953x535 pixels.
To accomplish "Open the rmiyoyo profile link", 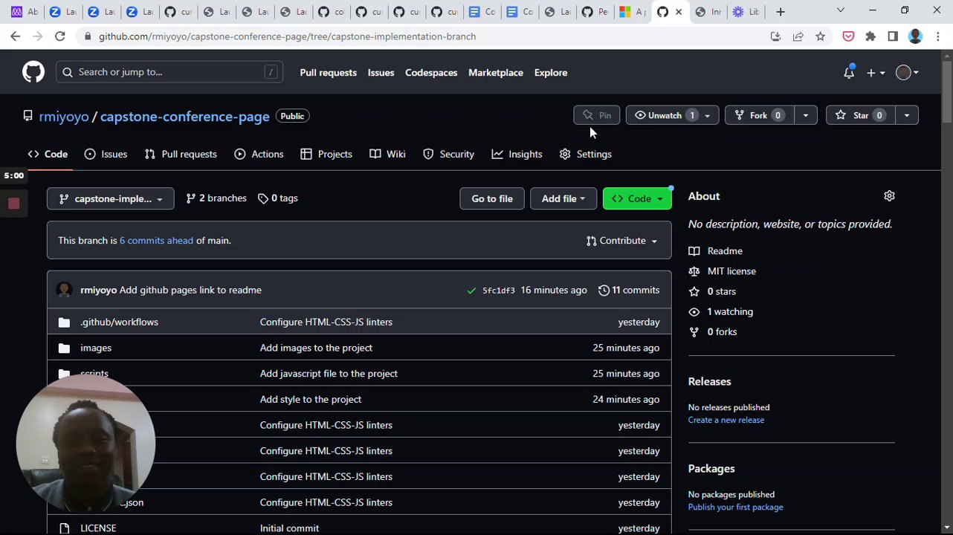I will click(64, 117).
